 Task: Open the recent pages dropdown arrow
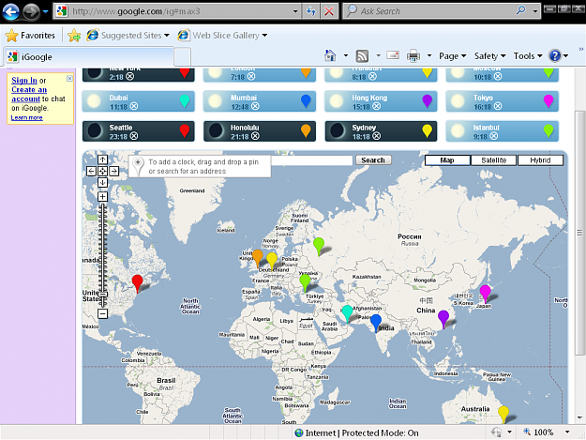coord(45,11)
